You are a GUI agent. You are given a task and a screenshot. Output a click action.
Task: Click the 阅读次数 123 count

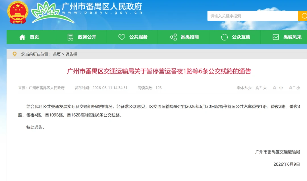coord(150,88)
